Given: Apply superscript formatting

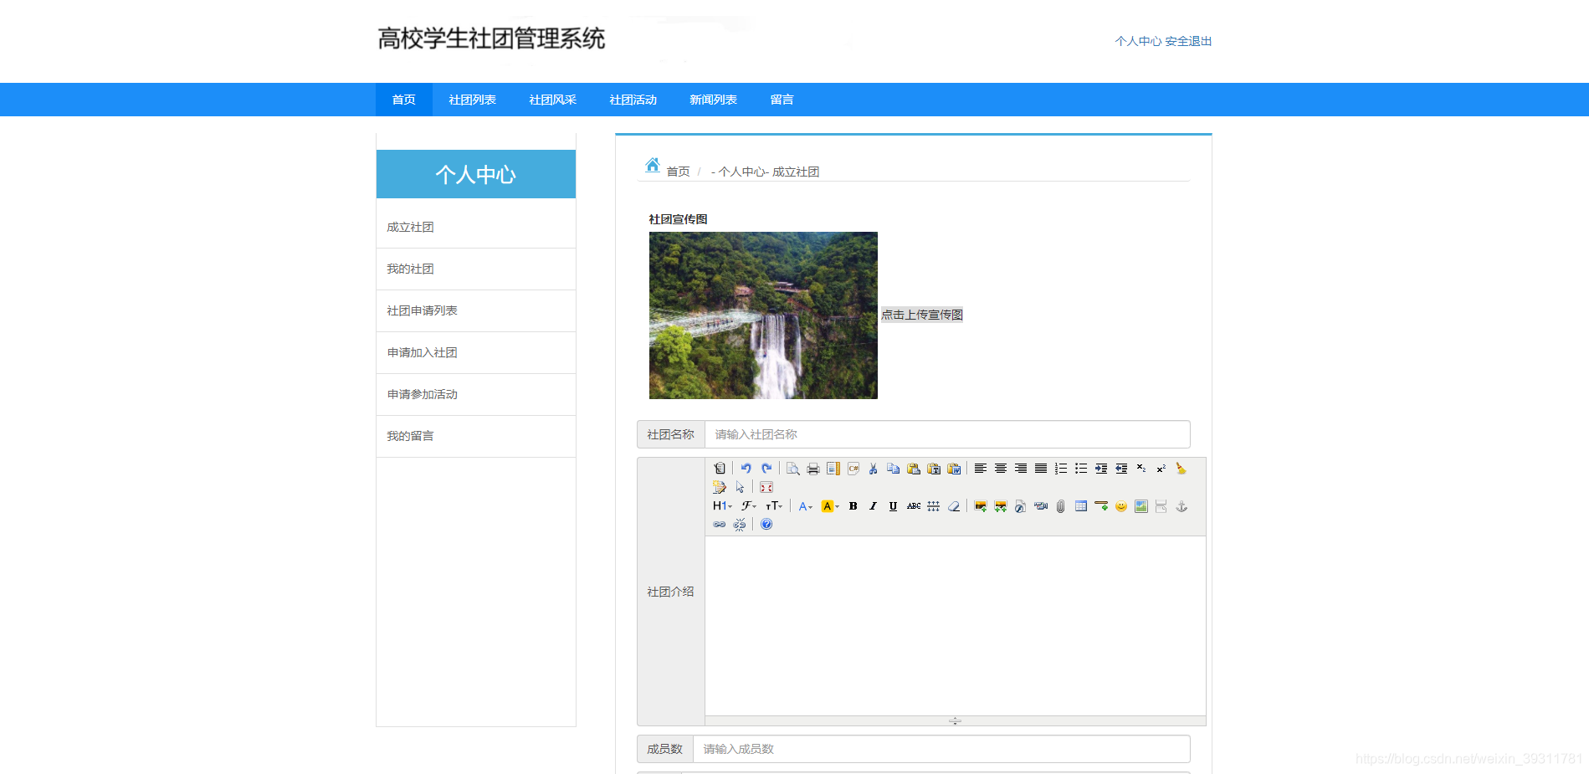Looking at the screenshot, I should pos(1161,469).
